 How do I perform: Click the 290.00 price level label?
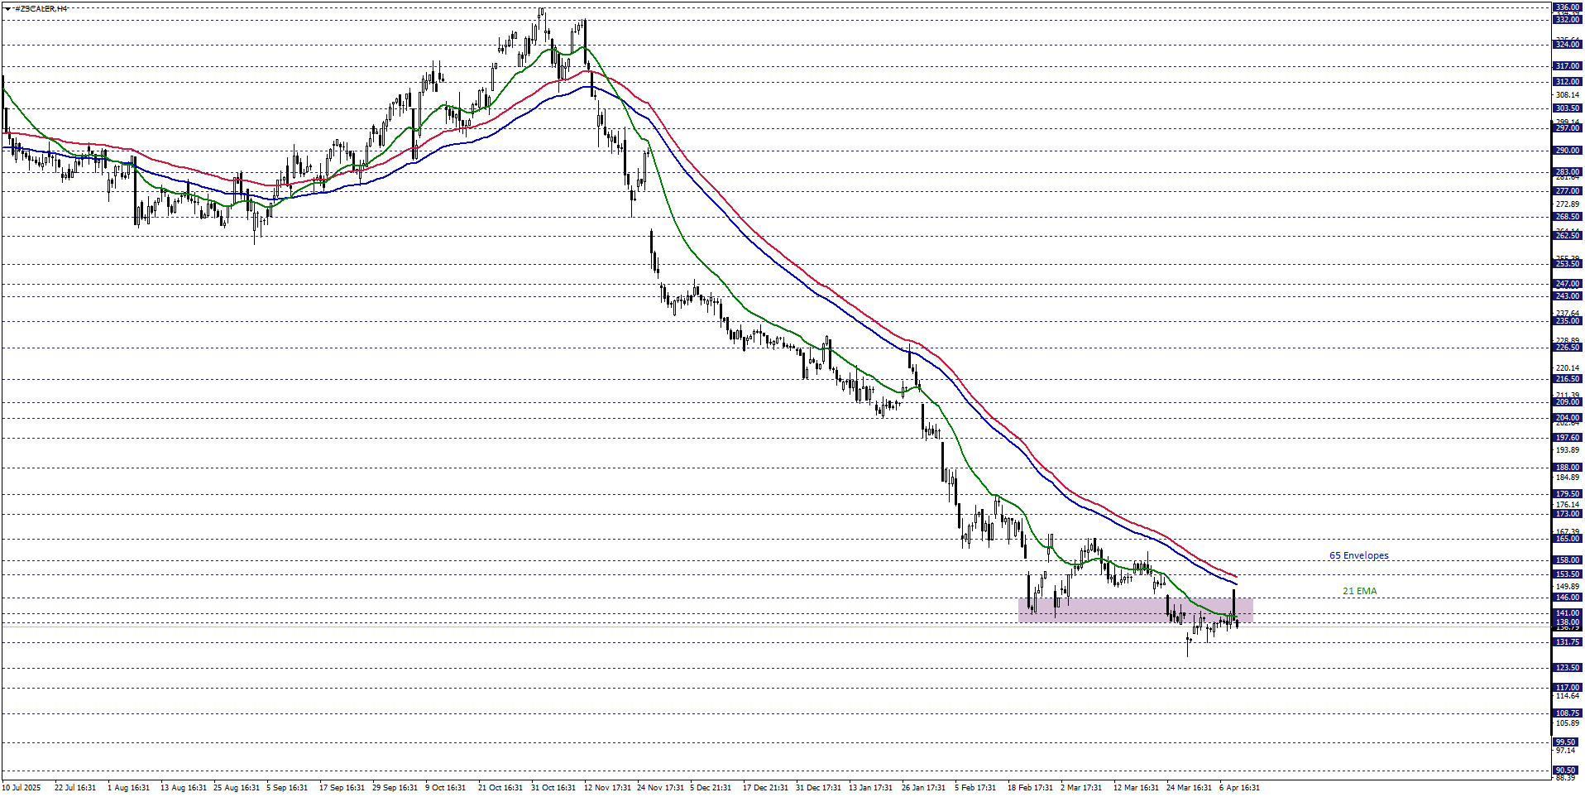(x=1567, y=151)
